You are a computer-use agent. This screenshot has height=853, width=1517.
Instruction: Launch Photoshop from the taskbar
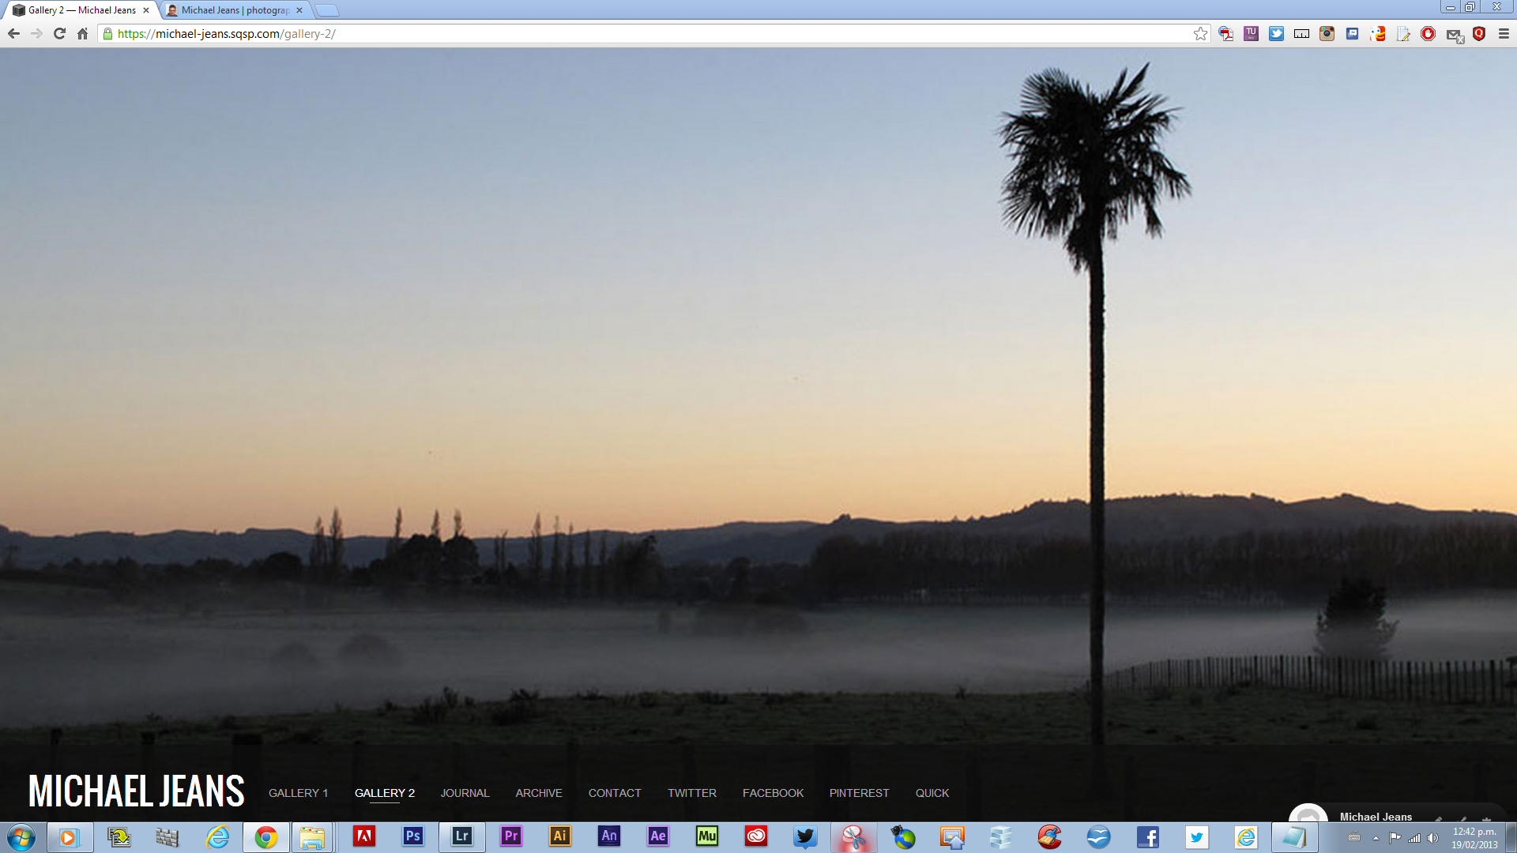(x=412, y=836)
